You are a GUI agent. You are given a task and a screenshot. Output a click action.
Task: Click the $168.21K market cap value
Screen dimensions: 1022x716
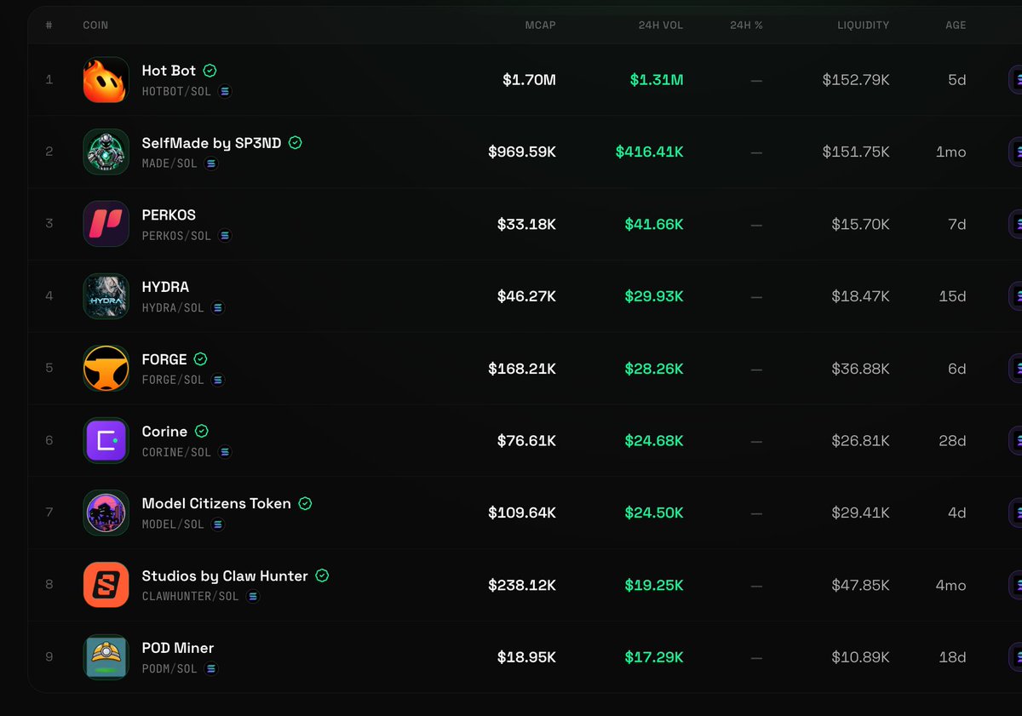point(522,369)
